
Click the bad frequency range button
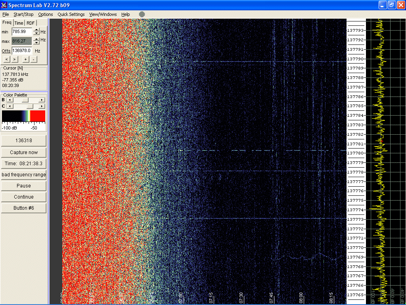[24, 175]
